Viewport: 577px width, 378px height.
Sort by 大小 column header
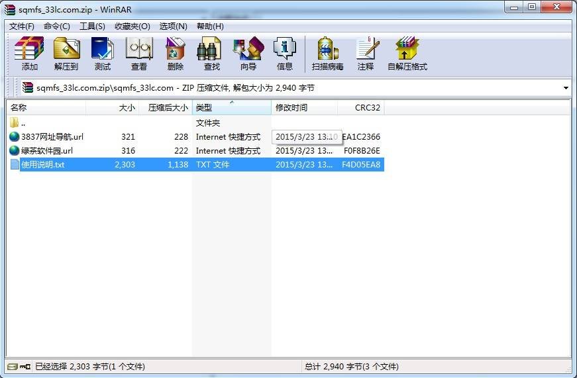112,107
